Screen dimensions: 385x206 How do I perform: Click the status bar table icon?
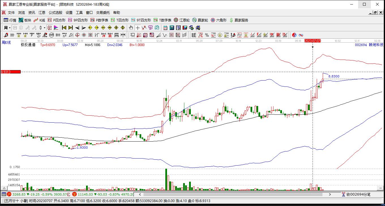4,194
